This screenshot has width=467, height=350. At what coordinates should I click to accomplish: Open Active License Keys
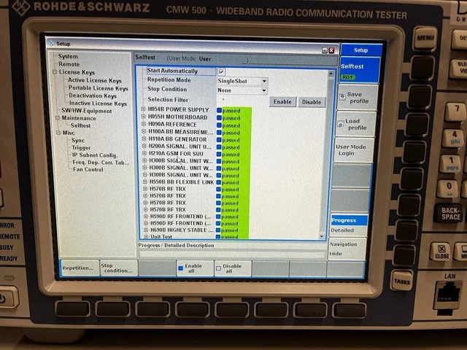pyautogui.click(x=94, y=80)
